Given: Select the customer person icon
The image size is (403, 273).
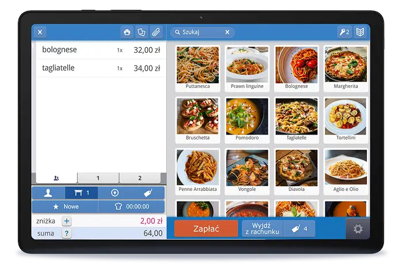Looking at the screenshot, I should pyautogui.click(x=48, y=193).
